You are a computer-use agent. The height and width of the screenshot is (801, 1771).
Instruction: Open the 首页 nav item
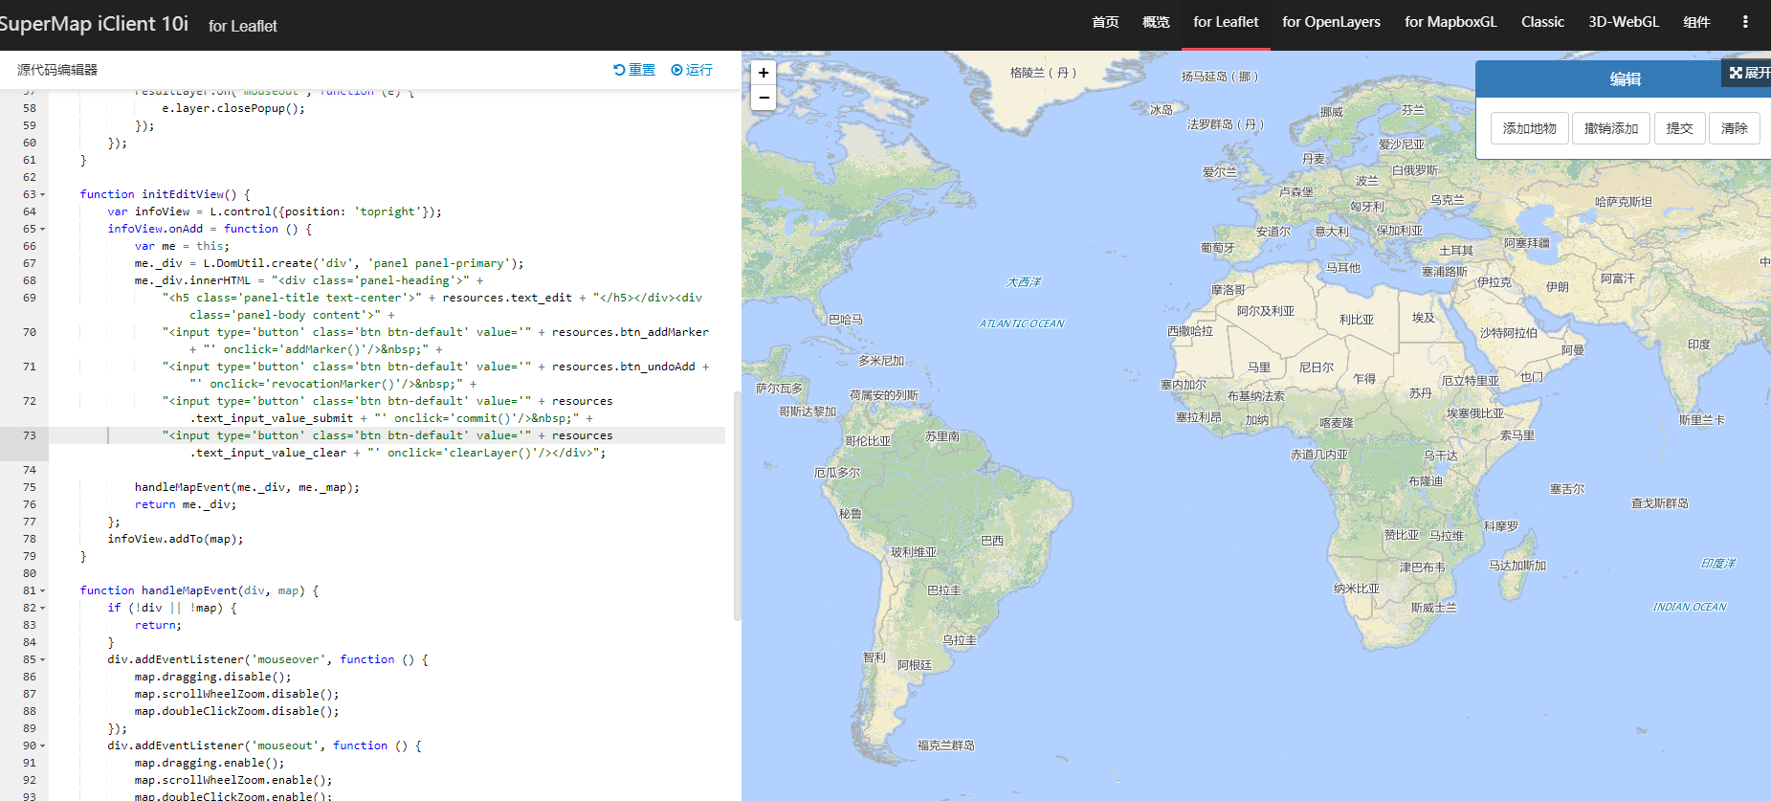click(1105, 22)
